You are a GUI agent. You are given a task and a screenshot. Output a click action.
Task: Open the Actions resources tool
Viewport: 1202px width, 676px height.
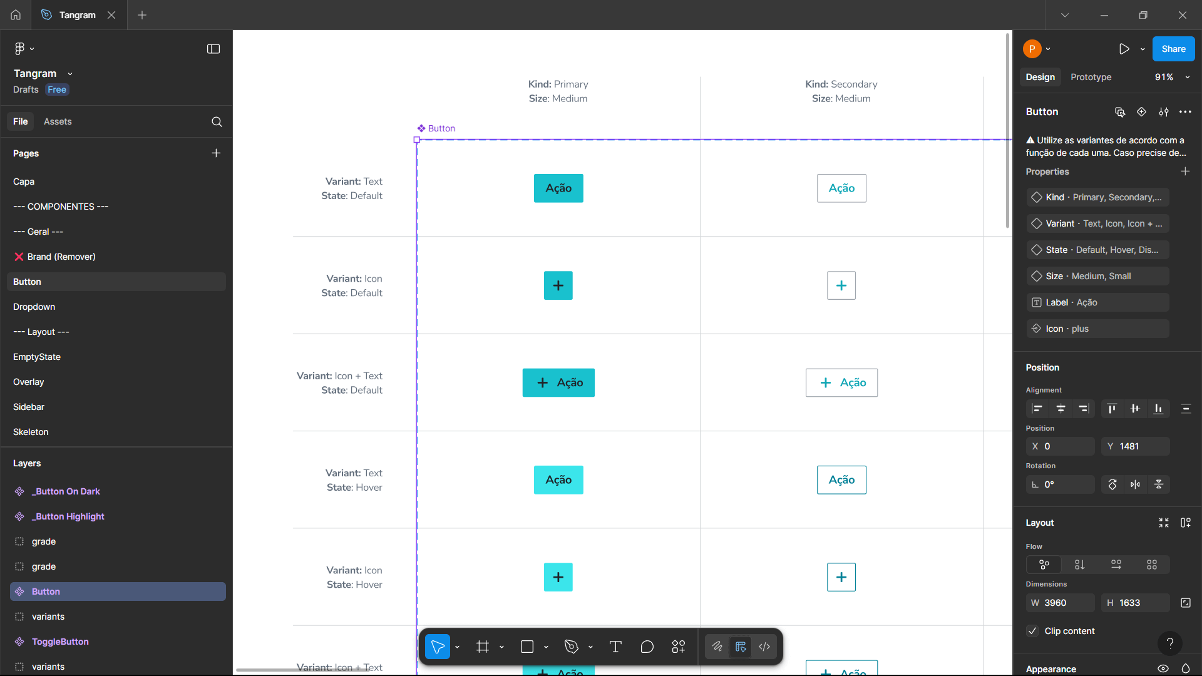click(679, 647)
